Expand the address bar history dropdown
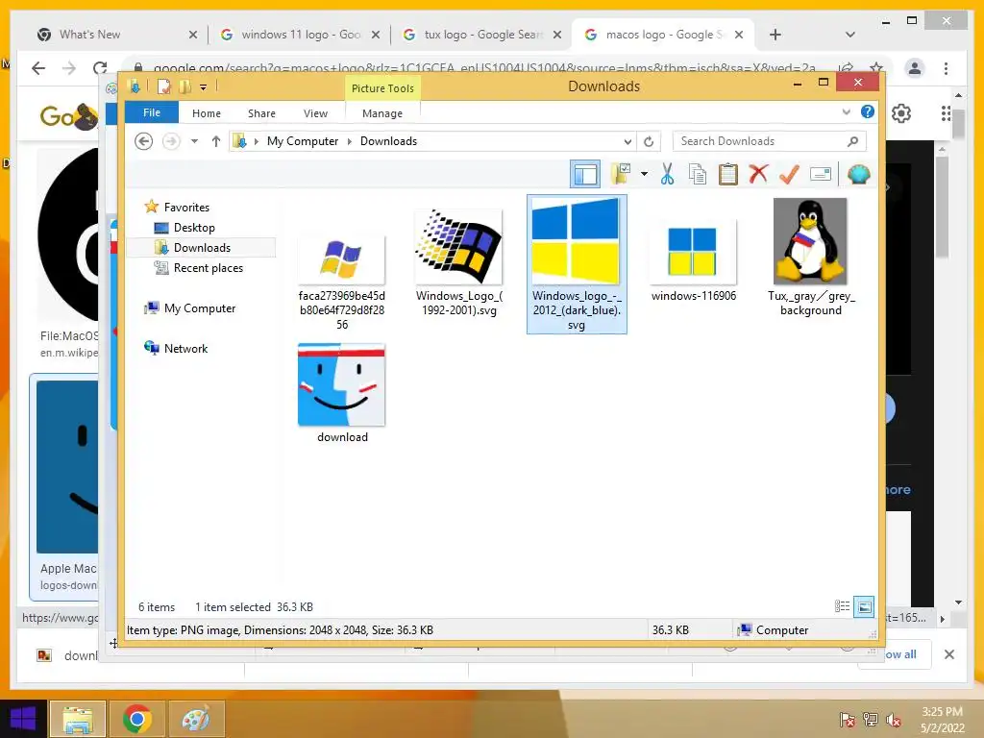The width and height of the screenshot is (984, 738). pyautogui.click(x=627, y=142)
